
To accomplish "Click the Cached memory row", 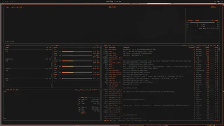I will [x=28, y=69].
